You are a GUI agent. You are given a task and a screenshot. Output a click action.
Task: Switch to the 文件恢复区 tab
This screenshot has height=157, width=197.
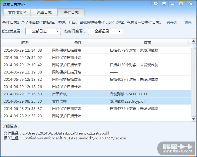[x=17, y=12]
